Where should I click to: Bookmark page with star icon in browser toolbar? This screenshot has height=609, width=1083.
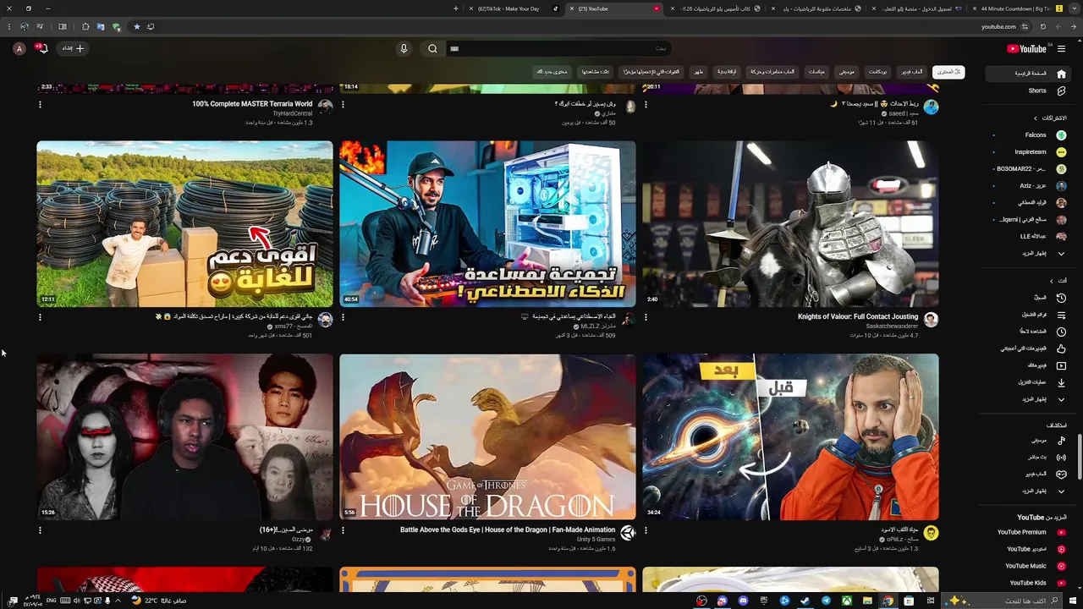tap(136, 26)
